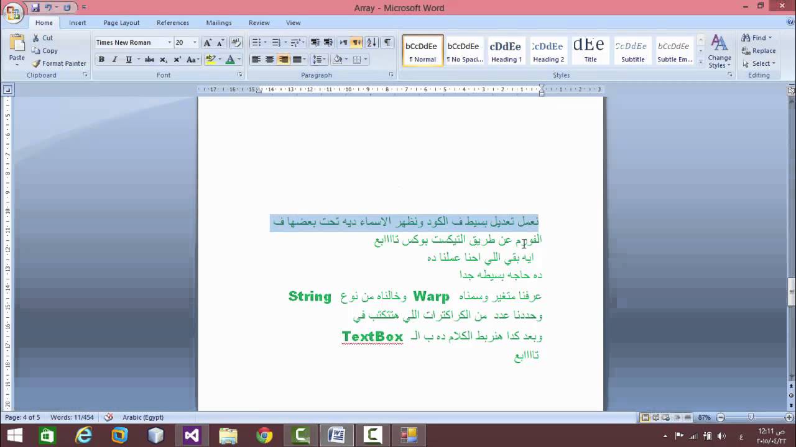Save the document from Quick Access Toolbar

35,7
